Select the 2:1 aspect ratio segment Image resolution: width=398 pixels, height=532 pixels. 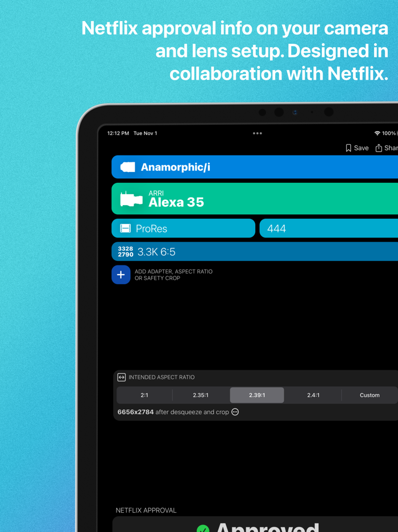(x=144, y=395)
